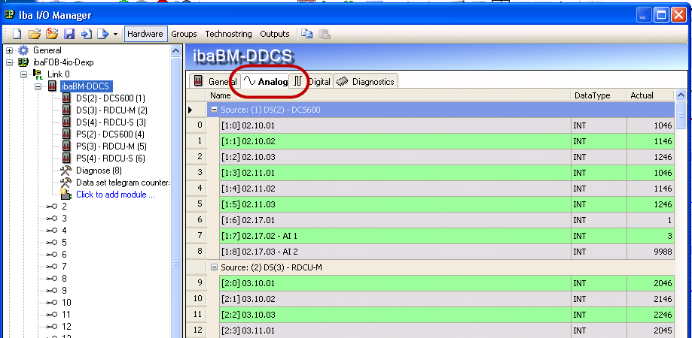Click the signal table scrollbar thumb
The height and width of the screenshot is (338, 692).
[x=681, y=116]
